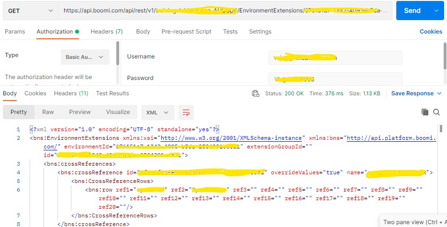Switch to the Pretty response view
The width and height of the screenshot is (447, 227).
click(19, 112)
